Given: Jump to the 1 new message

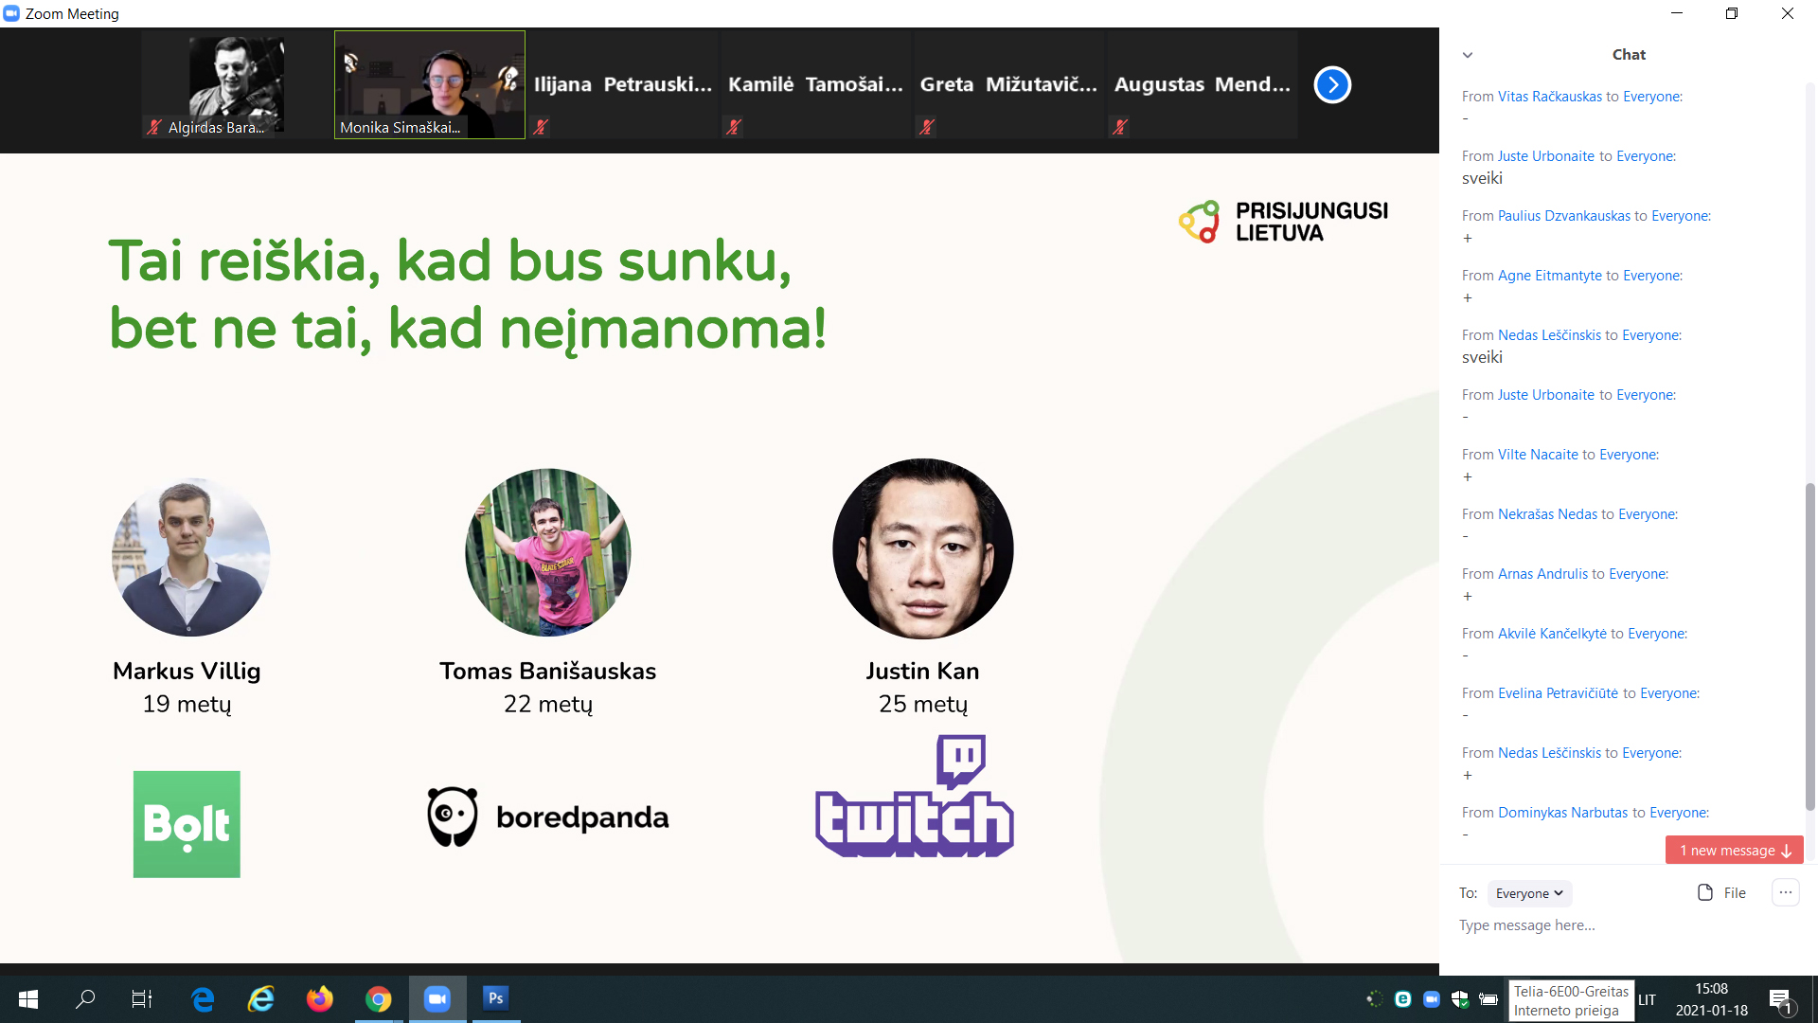Looking at the screenshot, I should [1735, 851].
